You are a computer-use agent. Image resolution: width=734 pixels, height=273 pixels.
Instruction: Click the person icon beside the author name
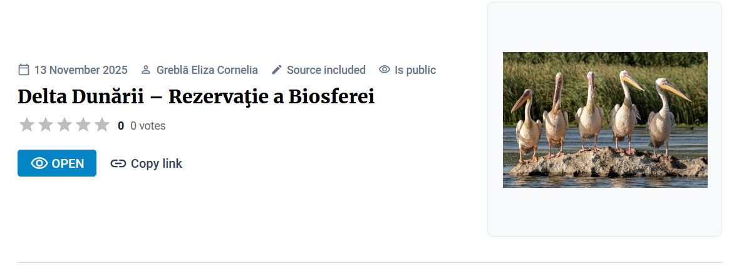146,70
